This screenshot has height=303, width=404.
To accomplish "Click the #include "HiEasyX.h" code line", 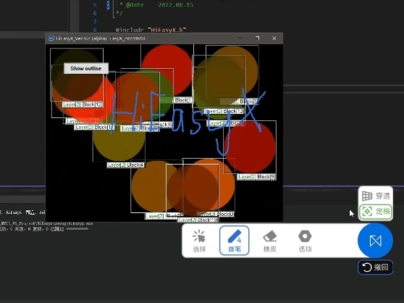I will pos(151,30).
